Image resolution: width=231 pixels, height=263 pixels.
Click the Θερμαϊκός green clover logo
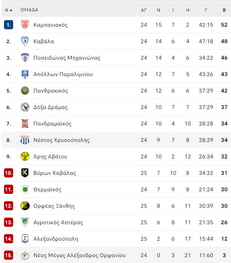(25, 189)
